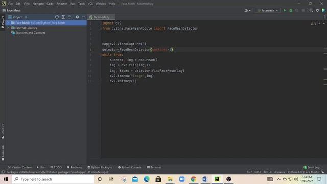Open the VCS menu

(x=90, y=4)
